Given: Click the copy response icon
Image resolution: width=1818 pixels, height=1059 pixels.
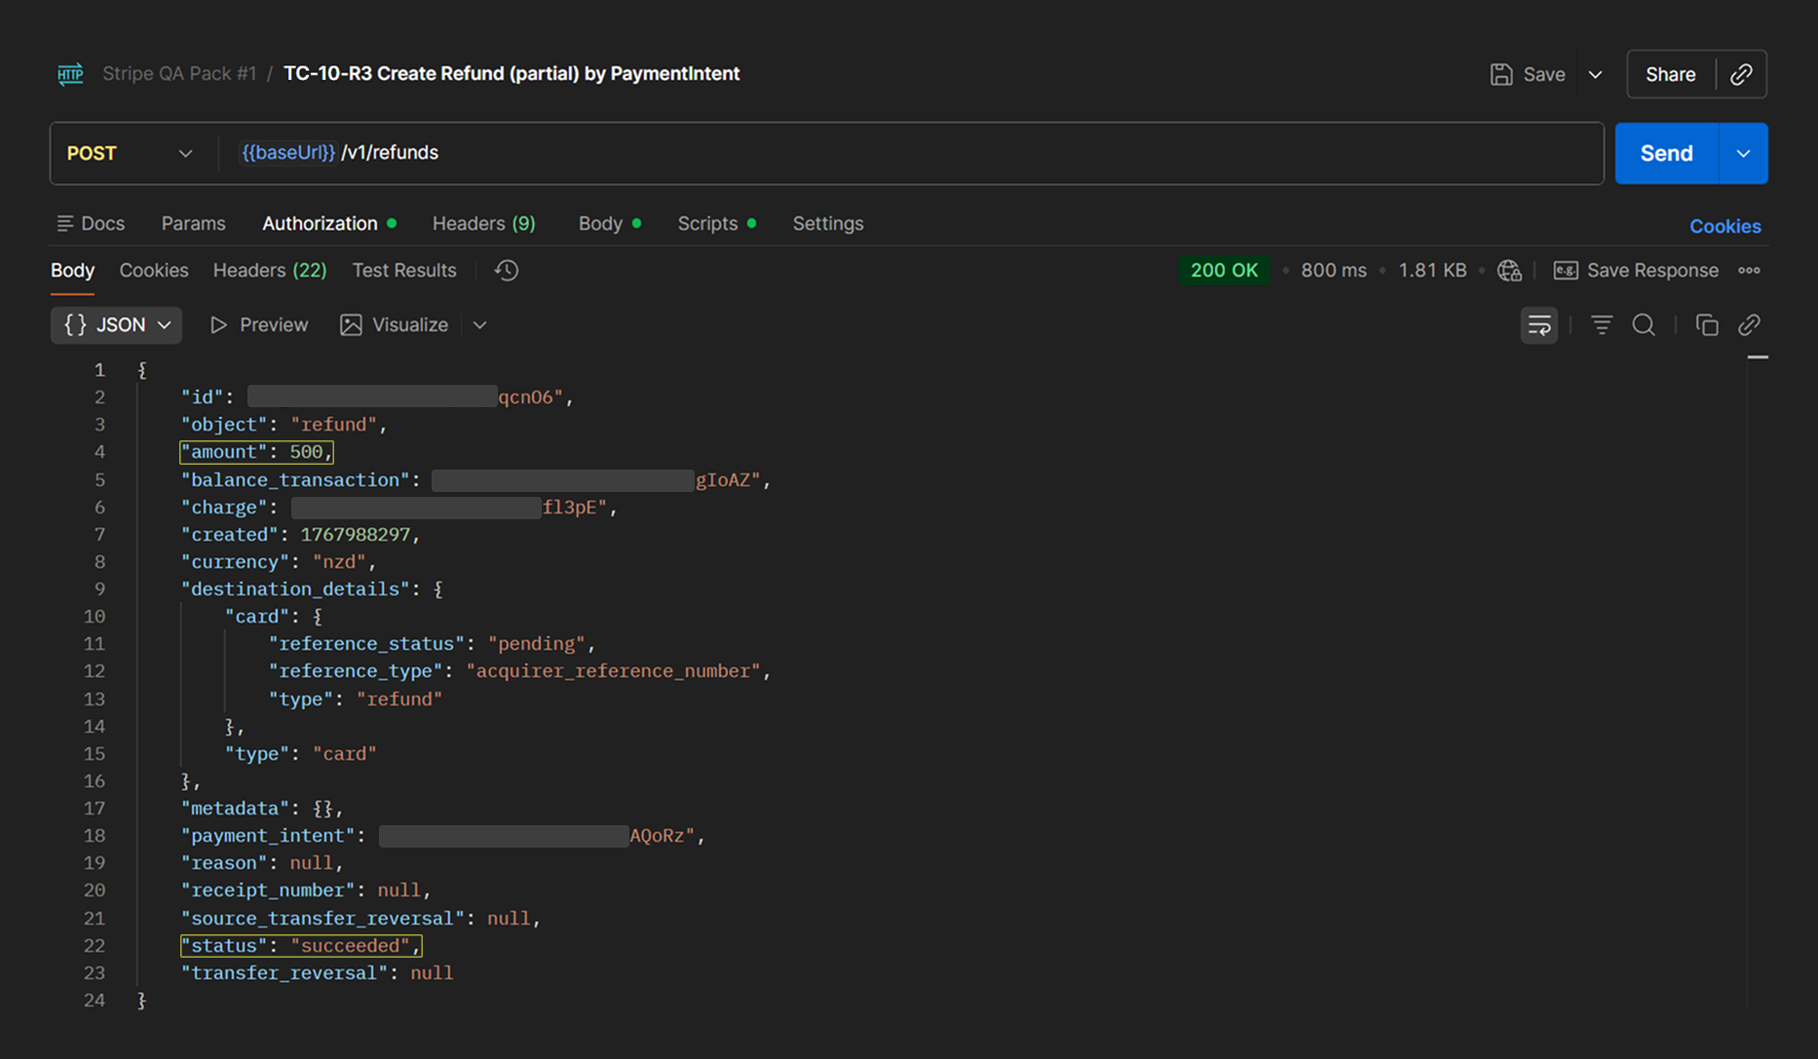Looking at the screenshot, I should pyautogui.click(x=1706, y=324).
